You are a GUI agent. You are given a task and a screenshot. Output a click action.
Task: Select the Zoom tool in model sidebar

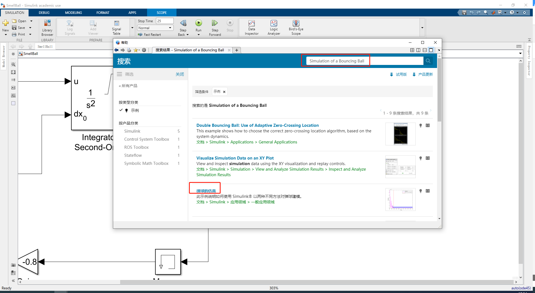13,64
